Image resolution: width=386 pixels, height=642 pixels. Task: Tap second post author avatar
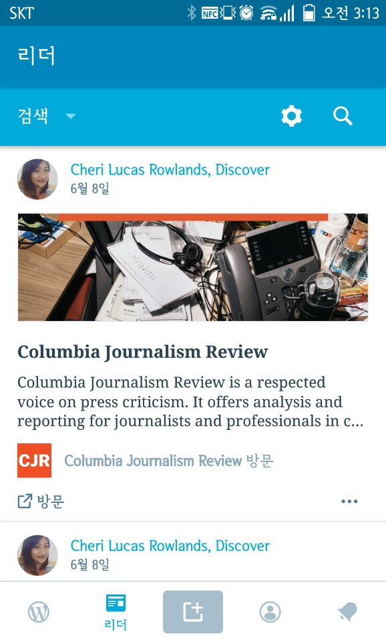coord(37,555)
